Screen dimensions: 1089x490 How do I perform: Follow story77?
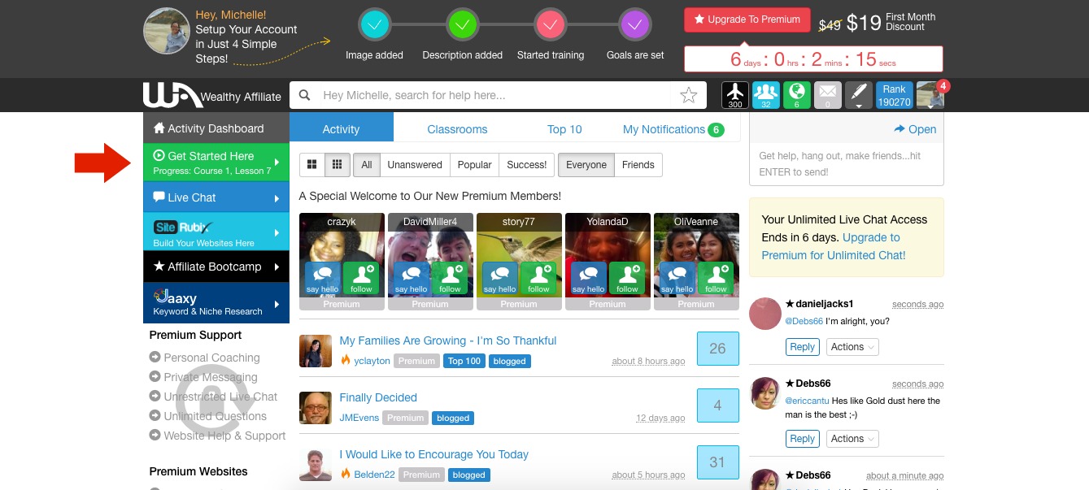tap(538, 279)
